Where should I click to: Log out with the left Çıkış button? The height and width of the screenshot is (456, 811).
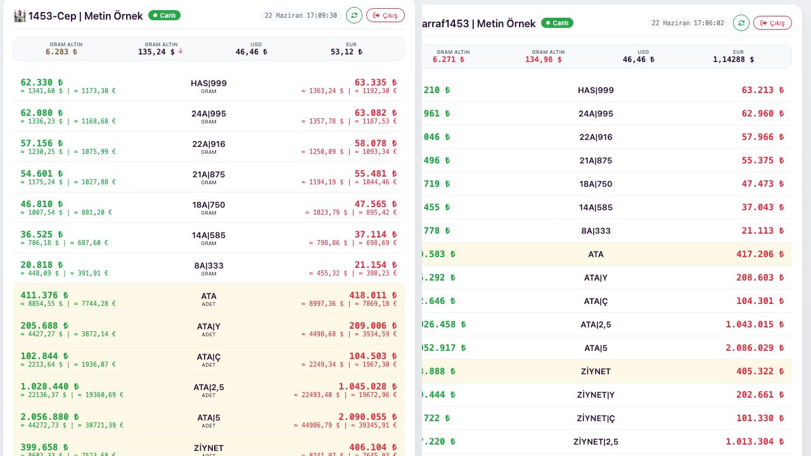(x=385, y=15)
